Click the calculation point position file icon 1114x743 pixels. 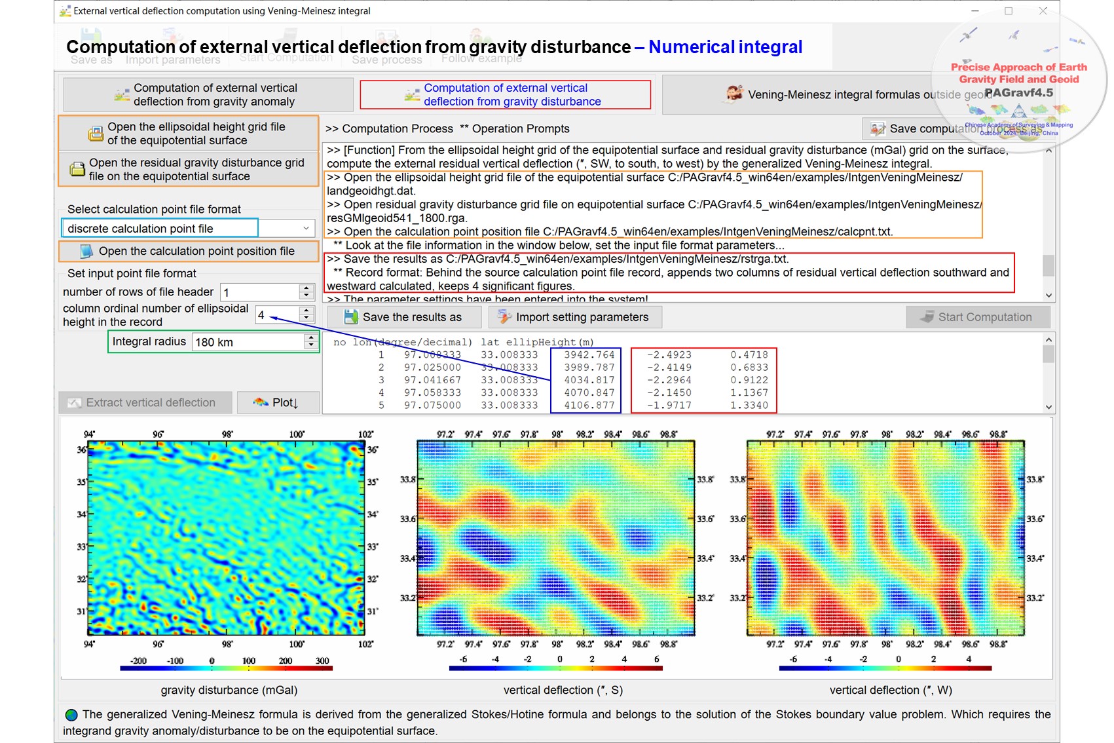[x=86, y=252]
